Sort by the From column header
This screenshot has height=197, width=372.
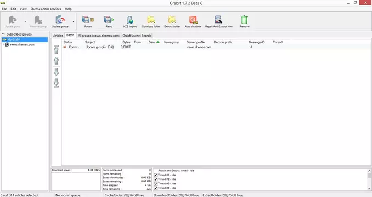click(137, 42)
